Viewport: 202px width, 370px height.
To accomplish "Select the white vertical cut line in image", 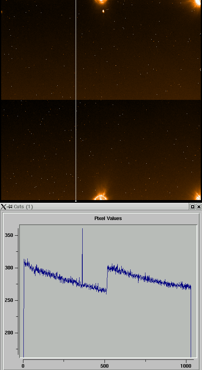I will [76, 100].
